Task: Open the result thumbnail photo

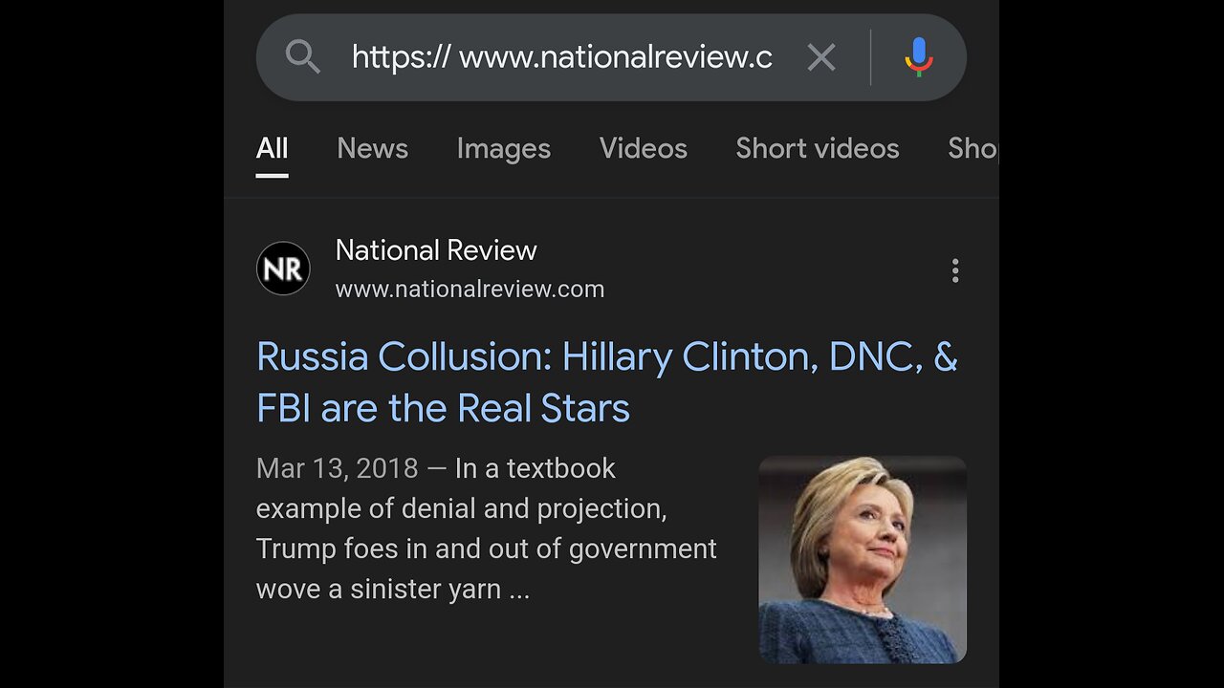Action: coord(862,559)
